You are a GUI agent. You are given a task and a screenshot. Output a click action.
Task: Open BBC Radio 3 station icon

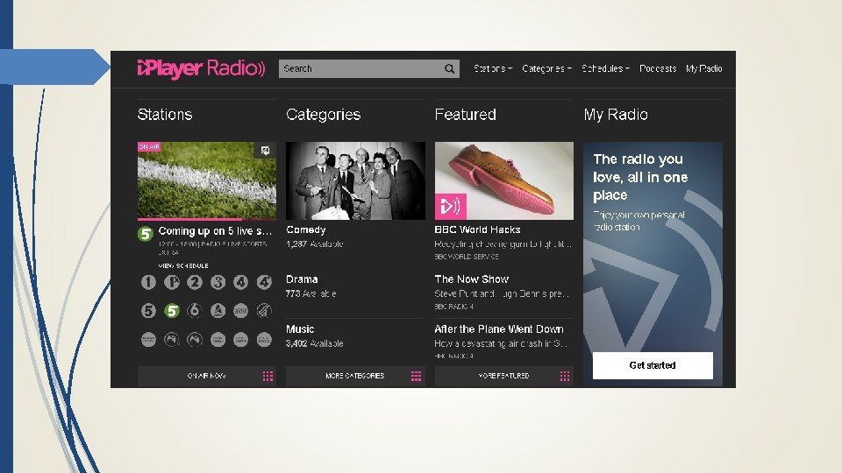click(x=218, y=282)
